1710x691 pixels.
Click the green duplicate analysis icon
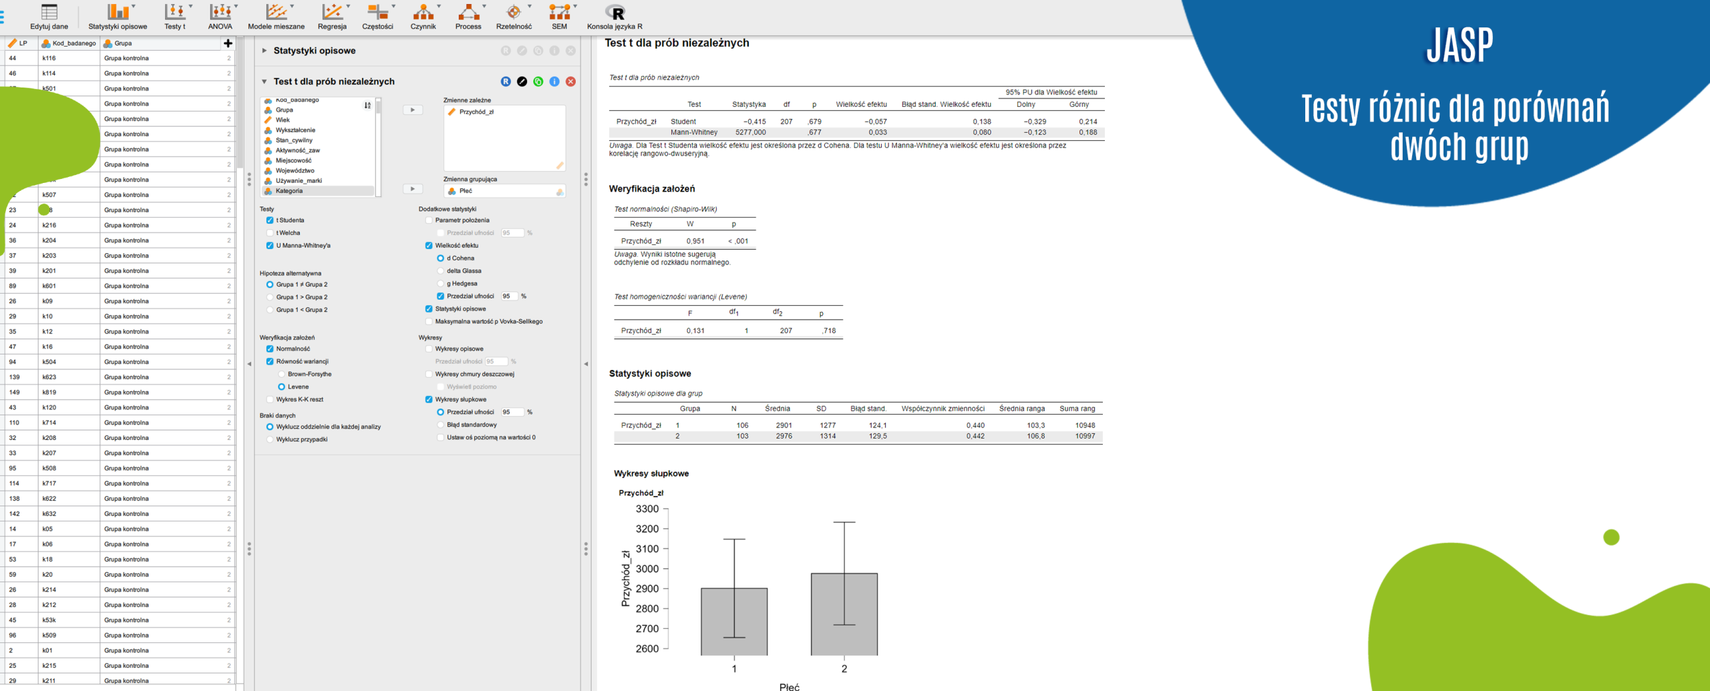538,81
